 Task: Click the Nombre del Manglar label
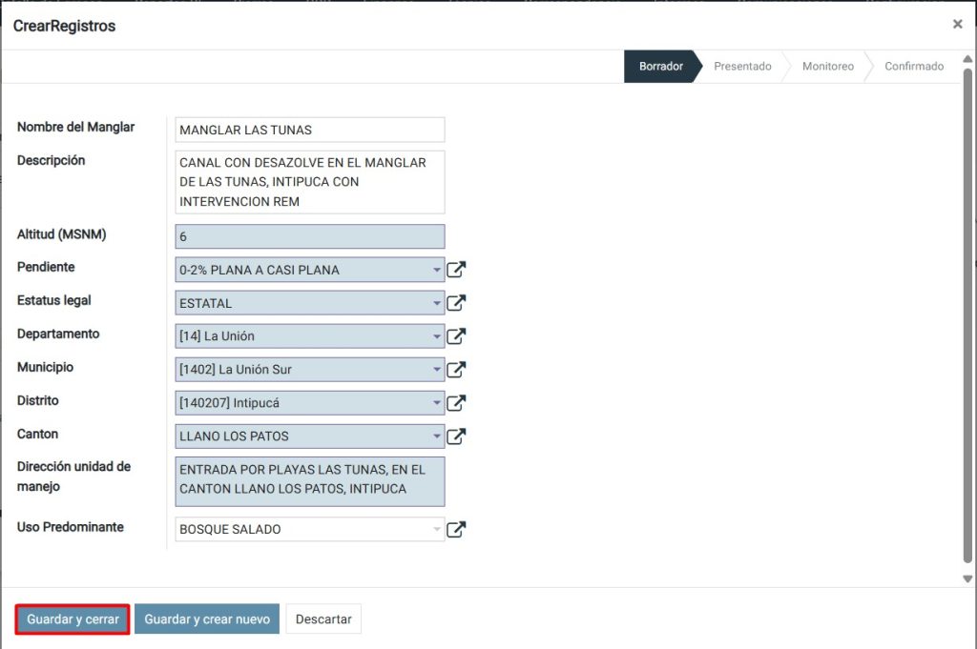point(76,127)
